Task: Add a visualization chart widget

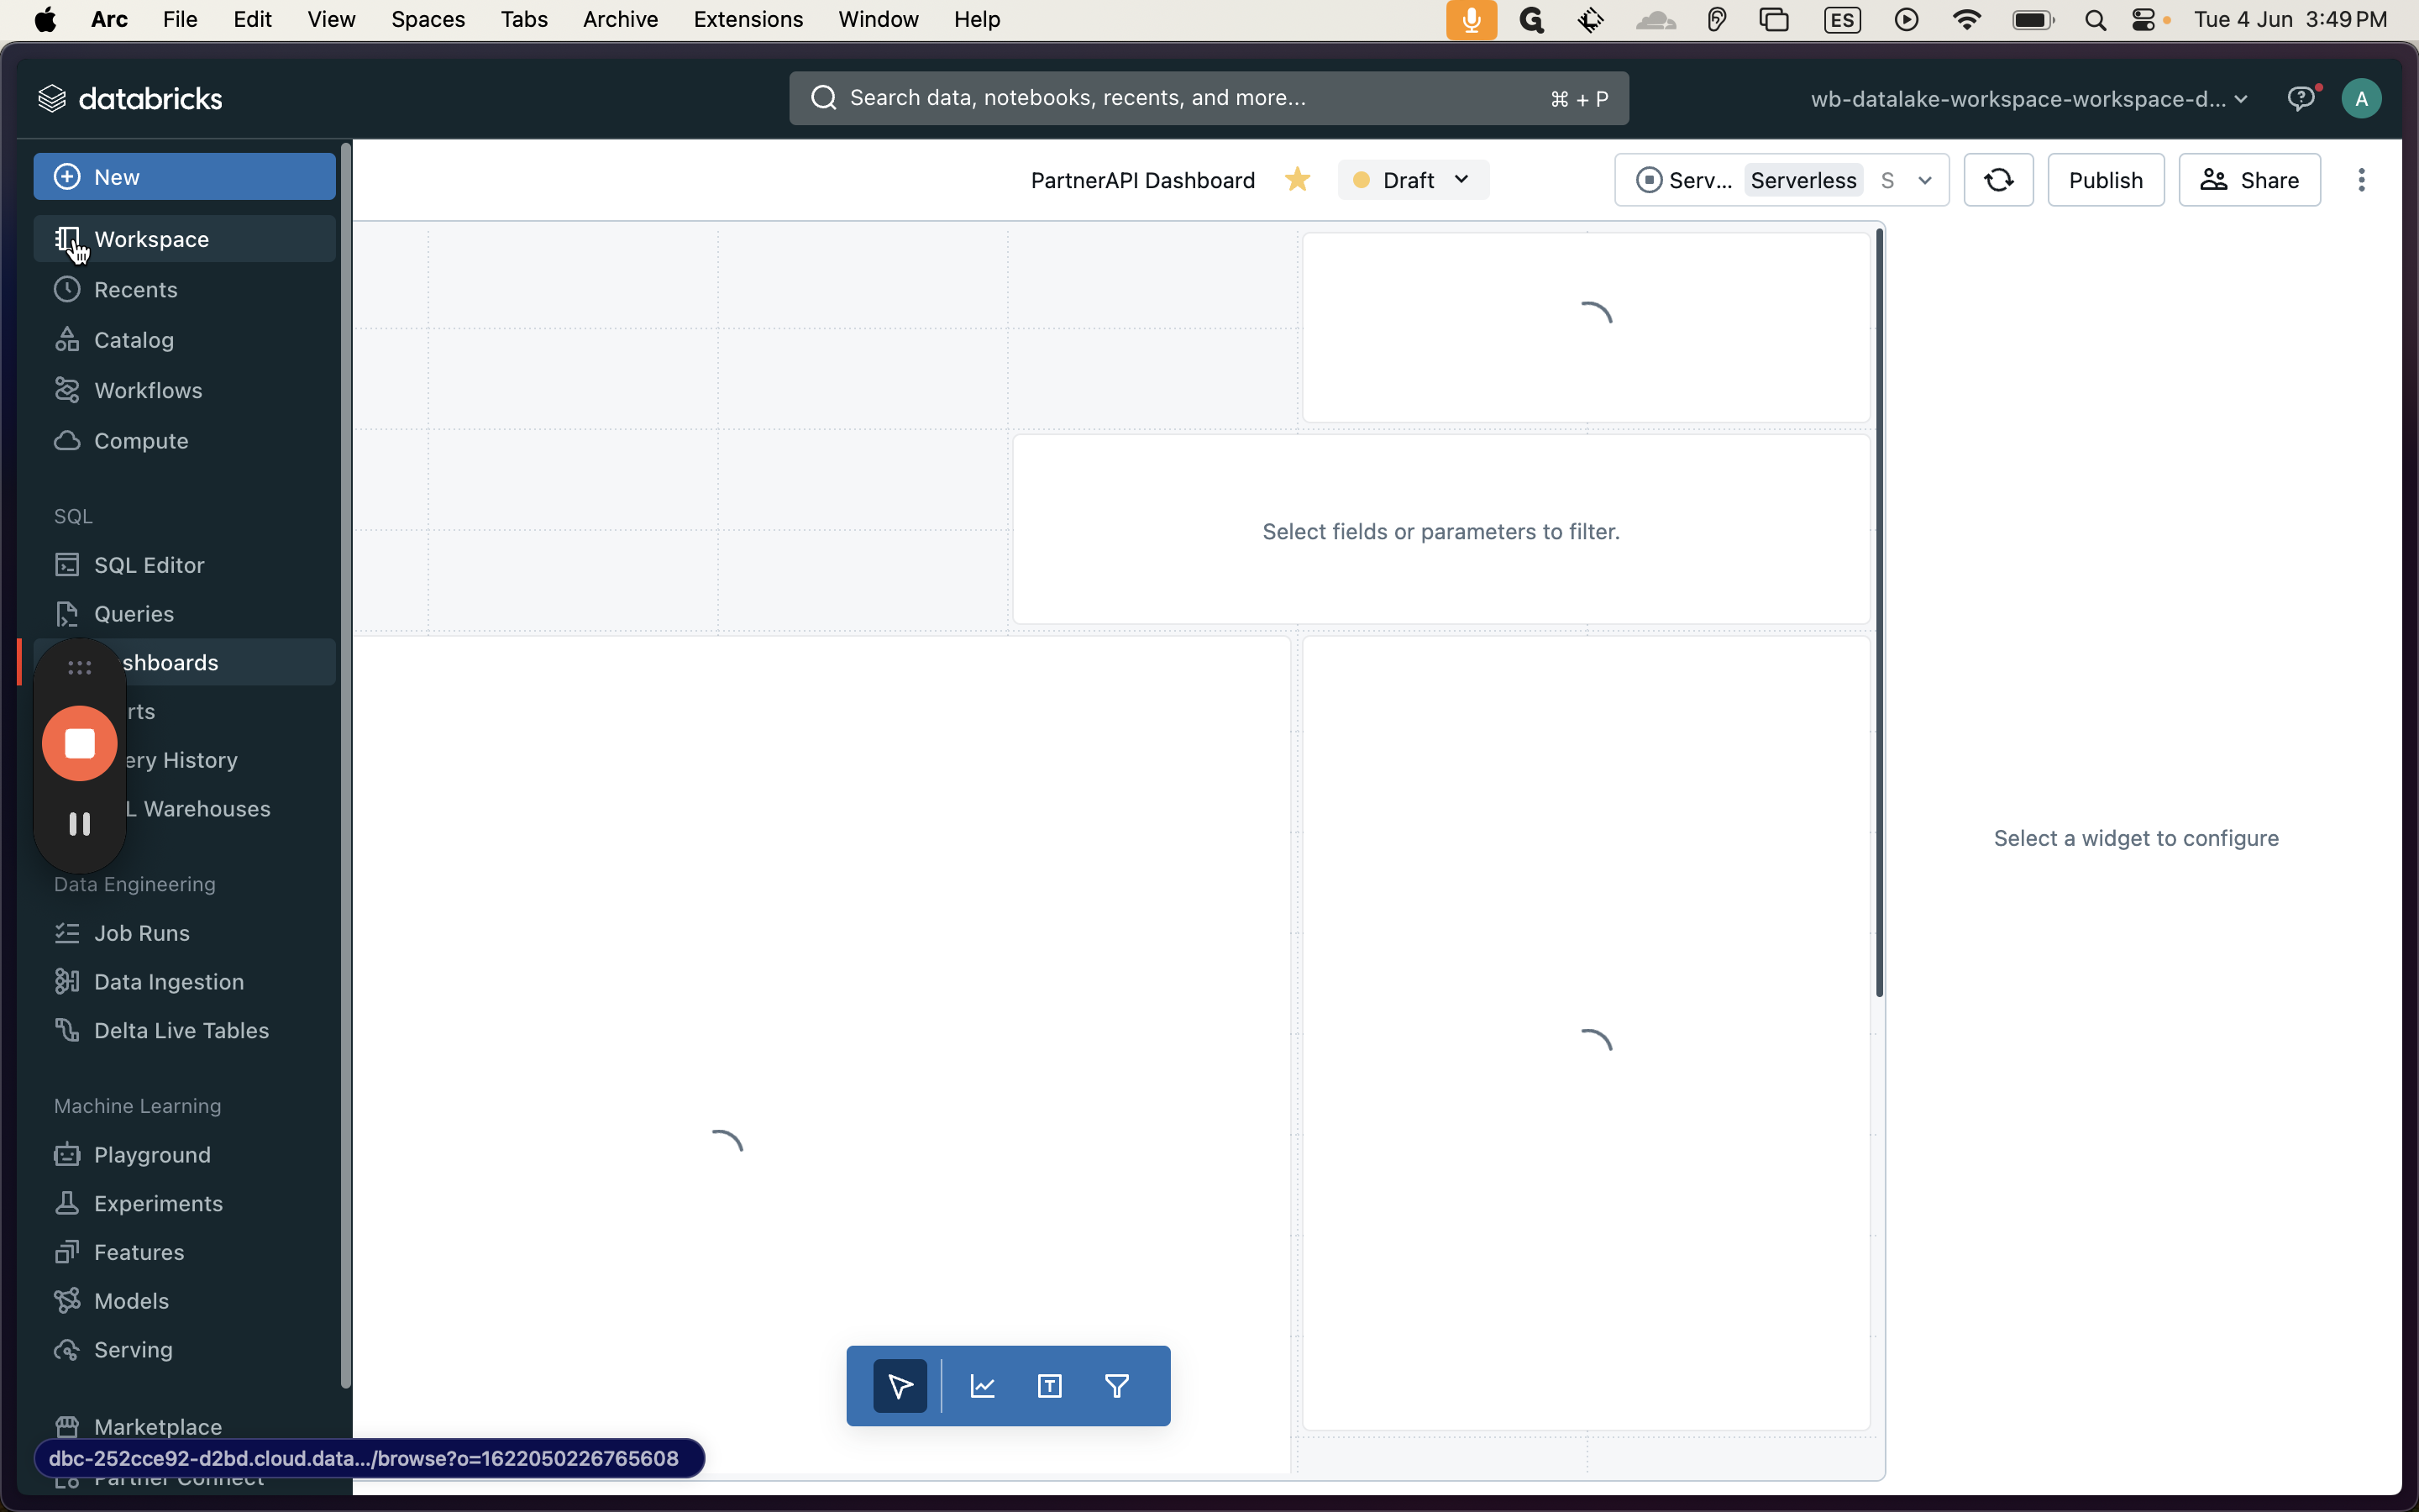Action: click(x=983, y=1386)
